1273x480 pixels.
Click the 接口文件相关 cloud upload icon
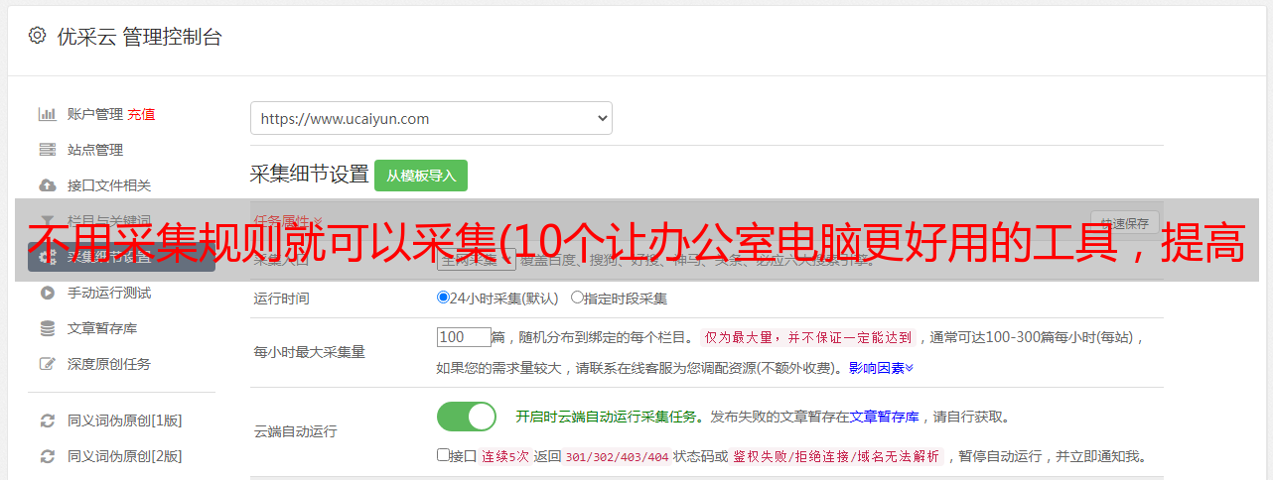tap(47, 185)
